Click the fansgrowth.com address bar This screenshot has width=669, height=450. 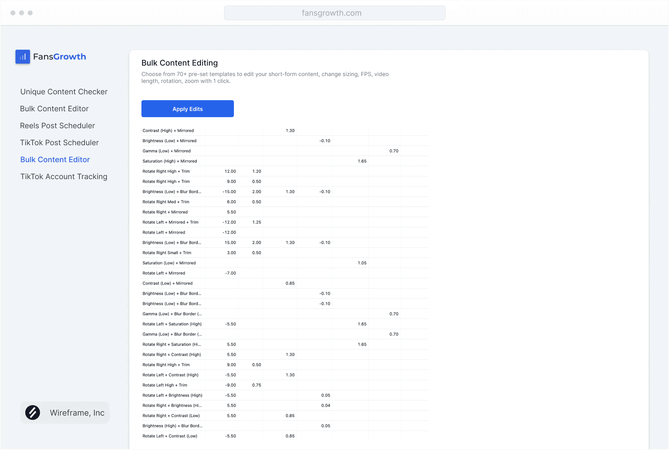tap(334, 13)
